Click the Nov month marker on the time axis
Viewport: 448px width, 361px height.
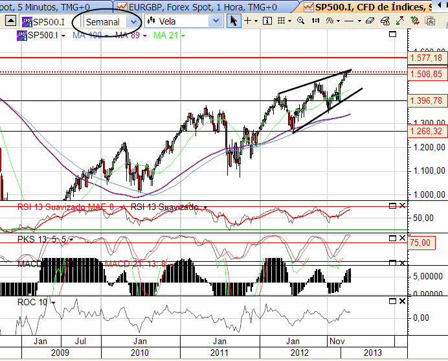[337, 341]
